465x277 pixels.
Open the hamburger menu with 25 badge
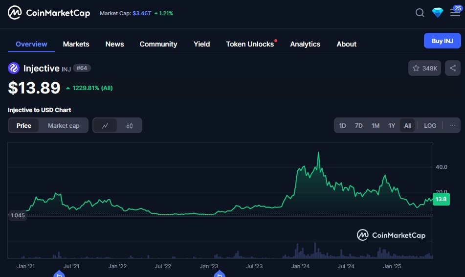[x=455, y=12]
